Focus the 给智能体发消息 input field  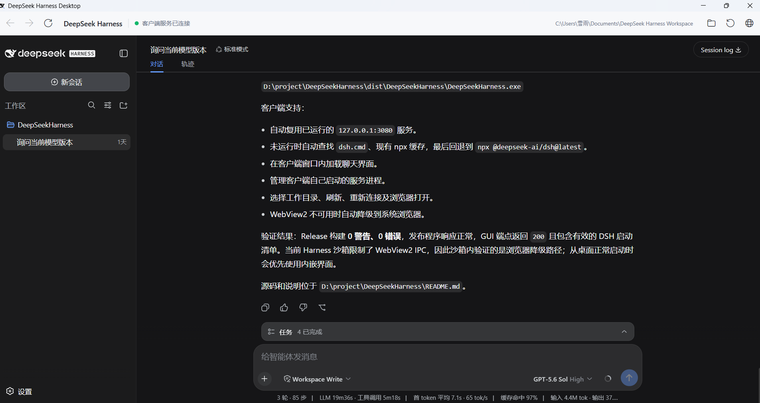tap(447, 357)
